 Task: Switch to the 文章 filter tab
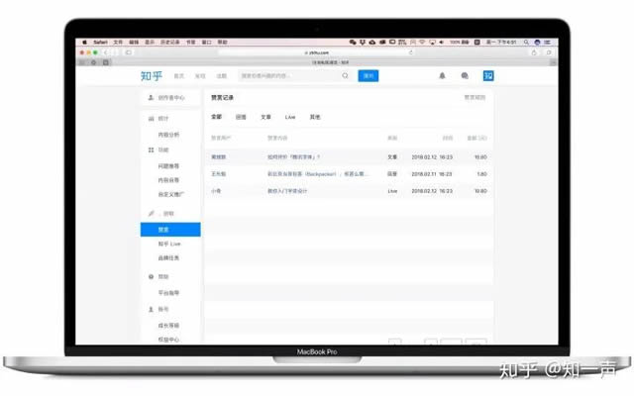coord(265,117)
